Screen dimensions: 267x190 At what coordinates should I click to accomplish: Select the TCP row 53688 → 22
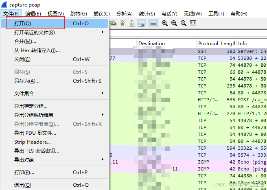point(188,58)
